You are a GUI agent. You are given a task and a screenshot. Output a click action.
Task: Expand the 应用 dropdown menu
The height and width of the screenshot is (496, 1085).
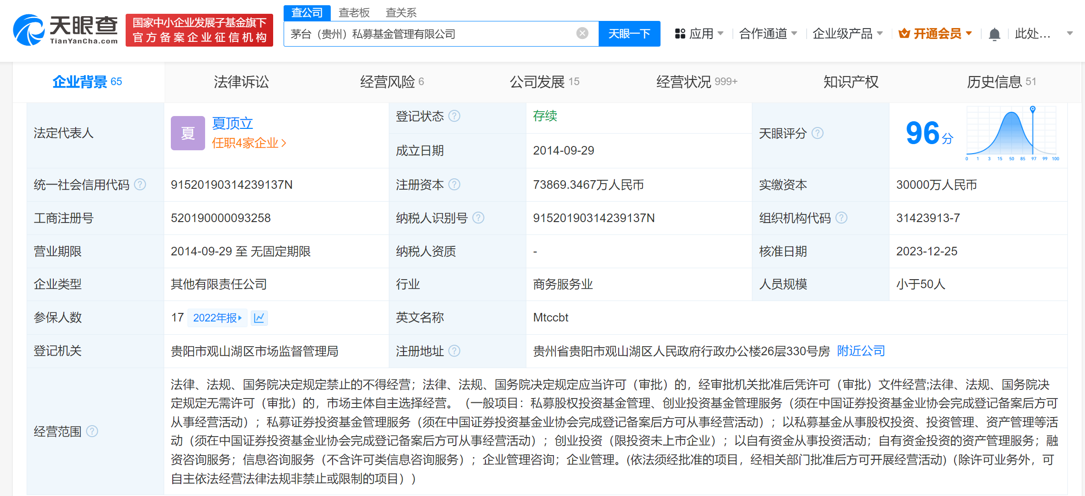tap(699, 34)
